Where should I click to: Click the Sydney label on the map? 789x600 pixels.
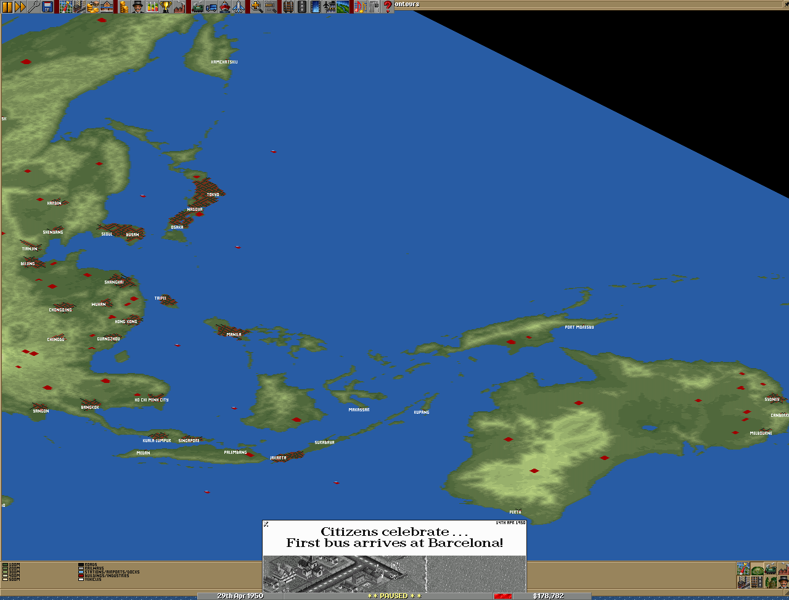coord(772,400)
